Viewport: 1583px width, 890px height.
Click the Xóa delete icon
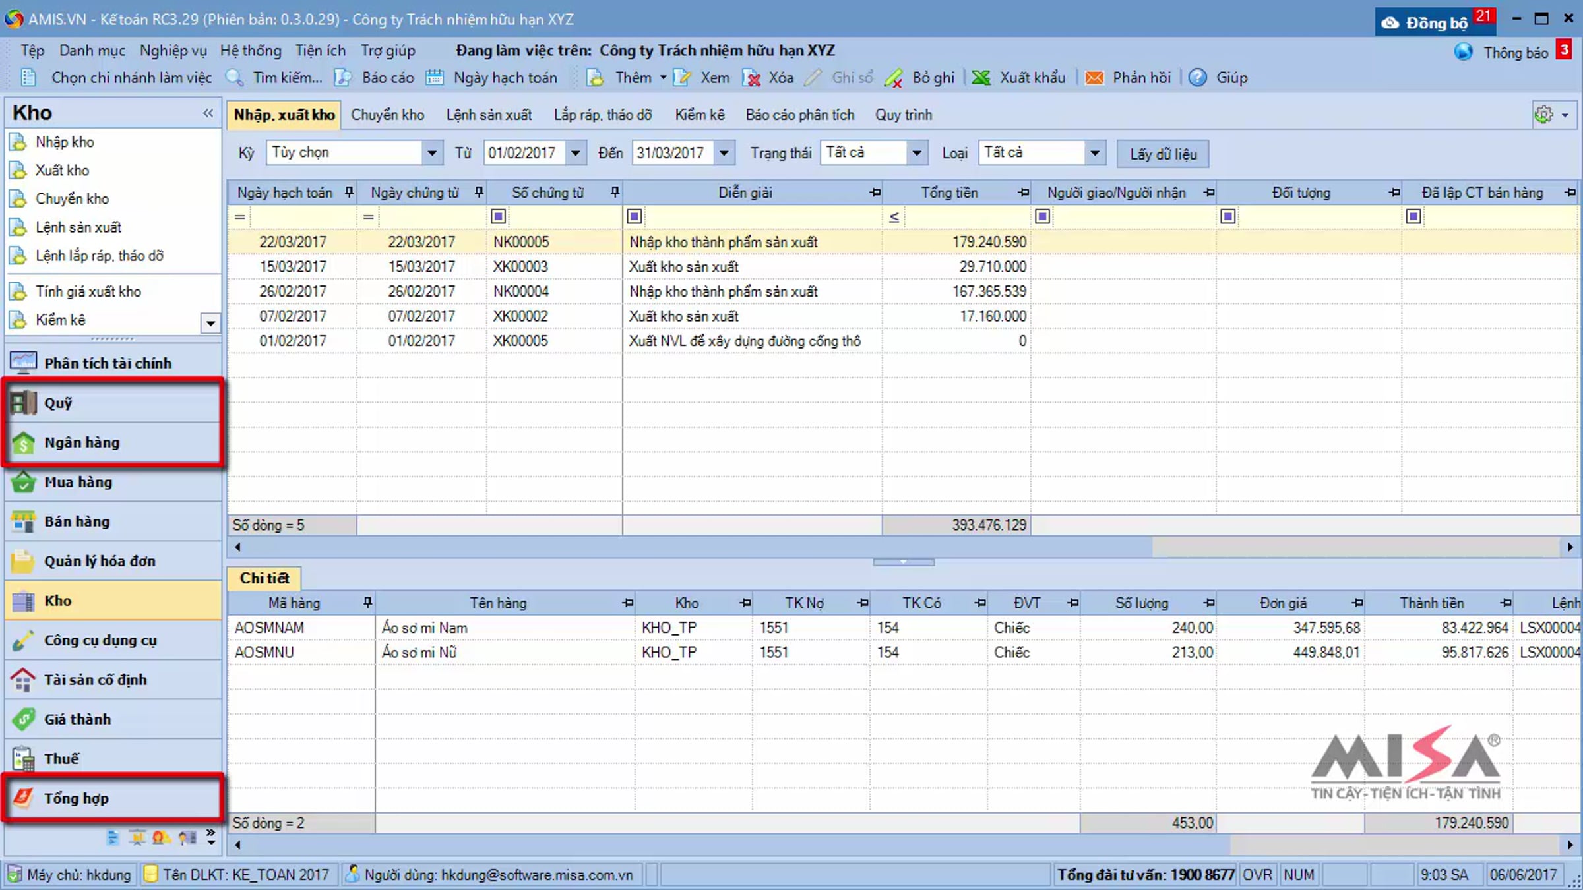click(751, 78)
